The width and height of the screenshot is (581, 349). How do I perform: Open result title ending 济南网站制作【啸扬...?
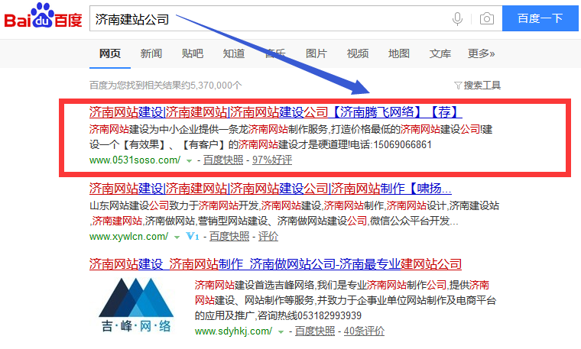click(271, 189)
